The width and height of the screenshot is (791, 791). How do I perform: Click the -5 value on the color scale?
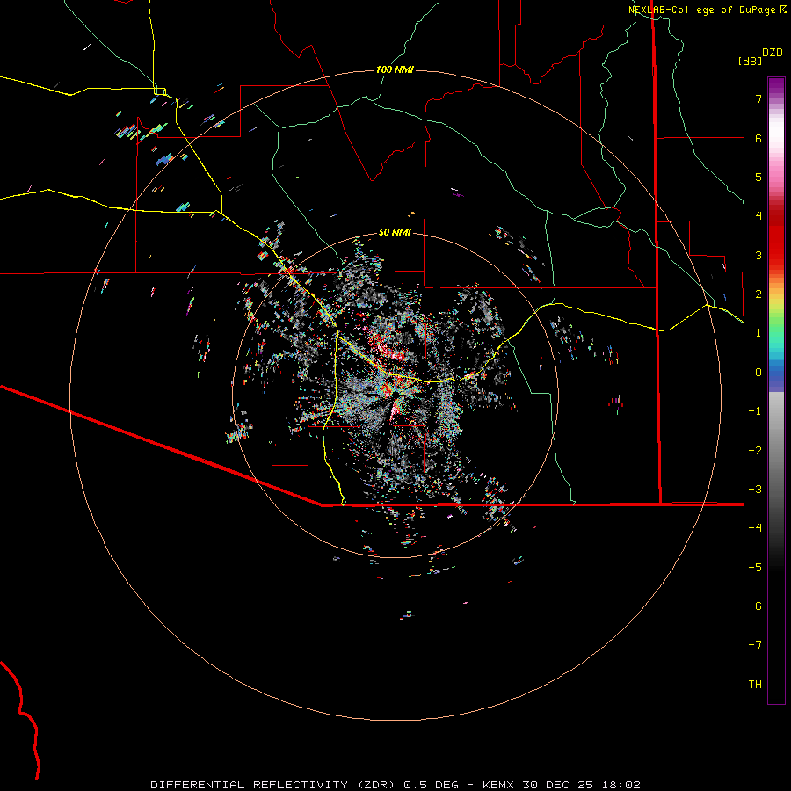(x=755, y=568)
